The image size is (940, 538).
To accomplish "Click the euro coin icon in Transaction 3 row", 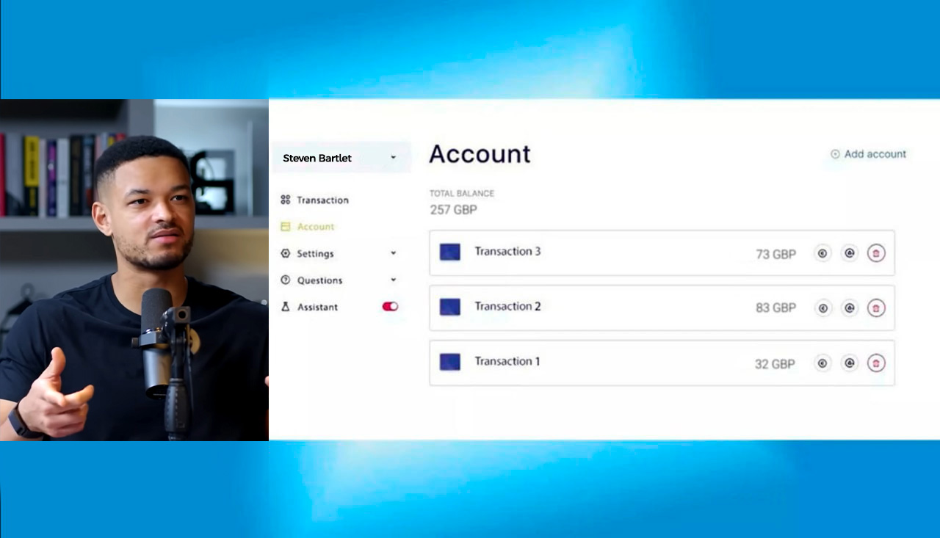I will 822,253.
